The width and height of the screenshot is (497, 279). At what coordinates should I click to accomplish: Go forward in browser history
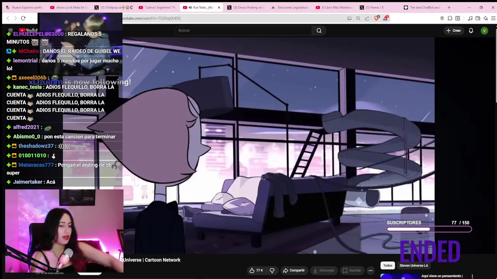pos(15,18)
